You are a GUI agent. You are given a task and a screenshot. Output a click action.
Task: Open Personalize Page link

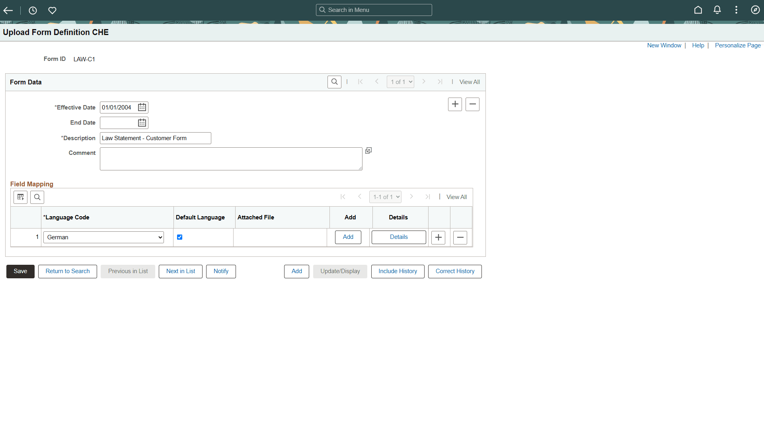738,45
